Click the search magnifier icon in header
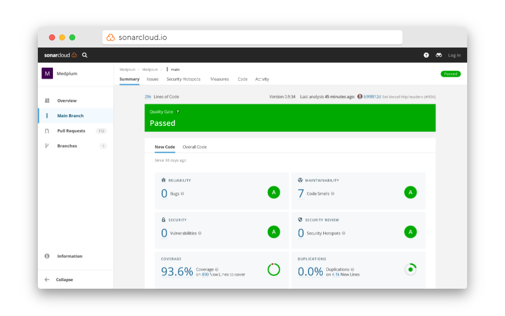This screenshot has height=316, width=505. click(x=85, y=55)
